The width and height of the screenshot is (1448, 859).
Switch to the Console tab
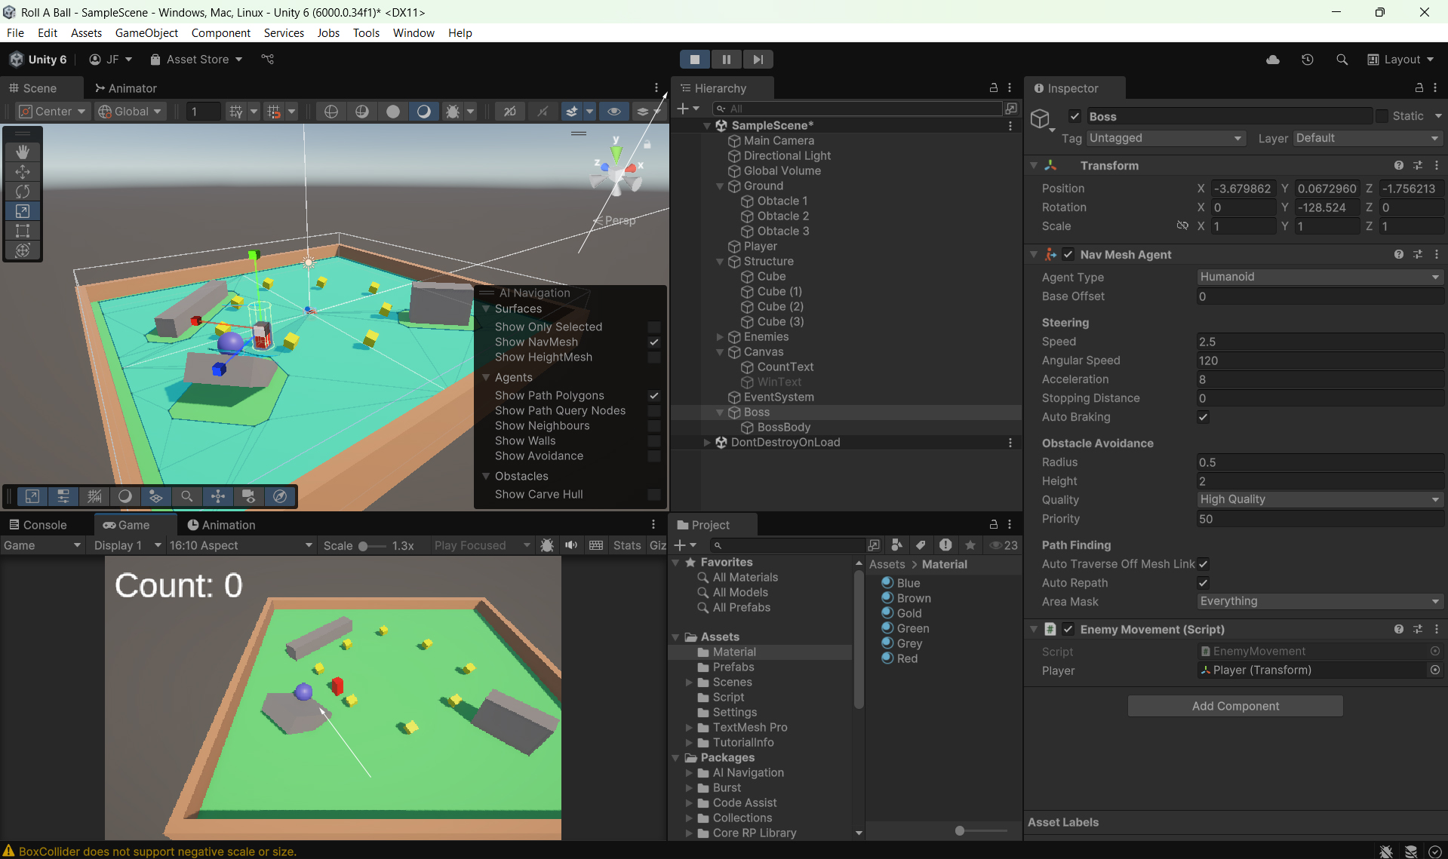38,525
